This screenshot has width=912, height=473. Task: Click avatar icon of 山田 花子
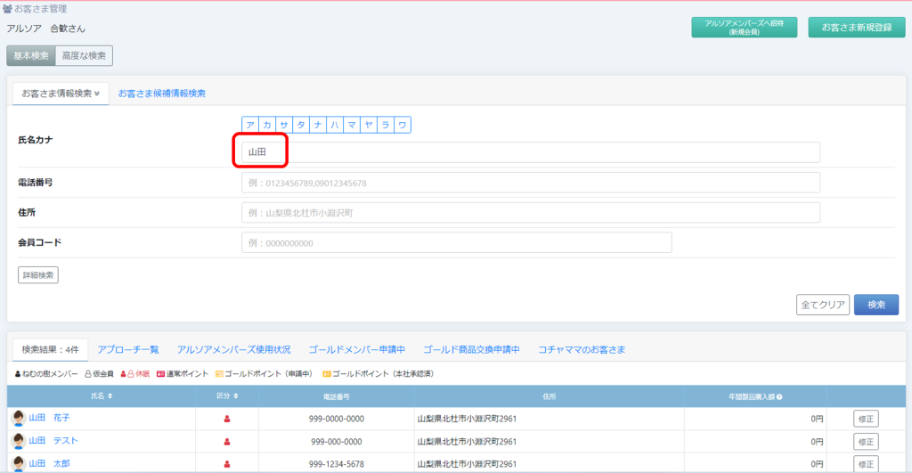(18, 418)
